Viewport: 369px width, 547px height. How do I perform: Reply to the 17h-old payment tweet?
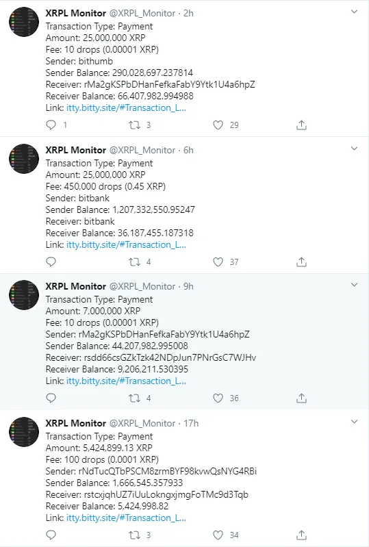pos(51,535)
